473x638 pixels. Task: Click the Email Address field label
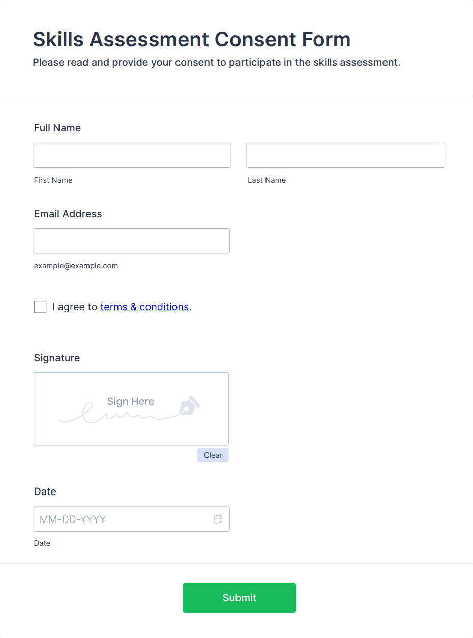click(x=68, y=214)
